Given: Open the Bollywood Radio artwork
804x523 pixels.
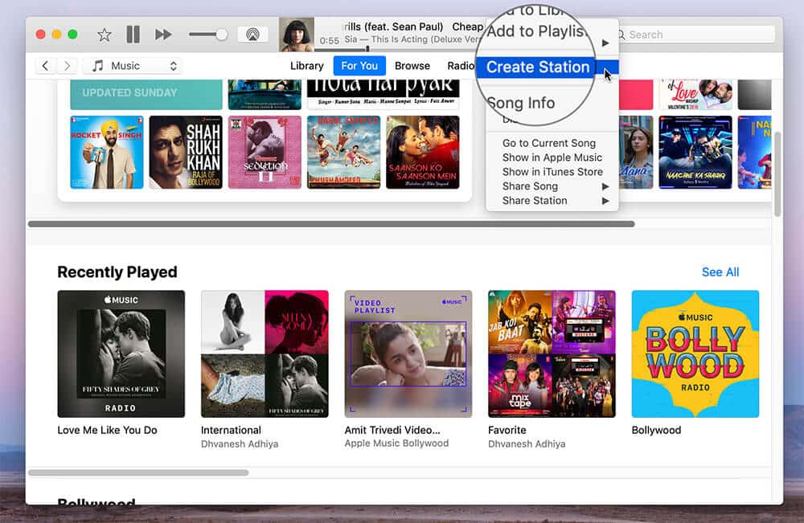Looking at the screenshot, I should pos(695,354).
